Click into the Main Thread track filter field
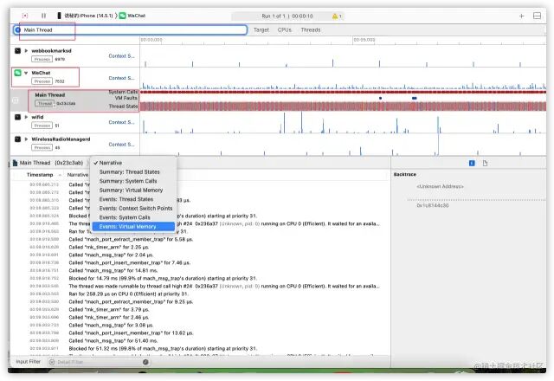Image resolution: width=554 pixels, height=381 pixels. [x=130, y=30]
